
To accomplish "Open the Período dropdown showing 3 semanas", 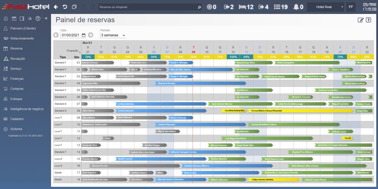I will (x=113, y=35).
